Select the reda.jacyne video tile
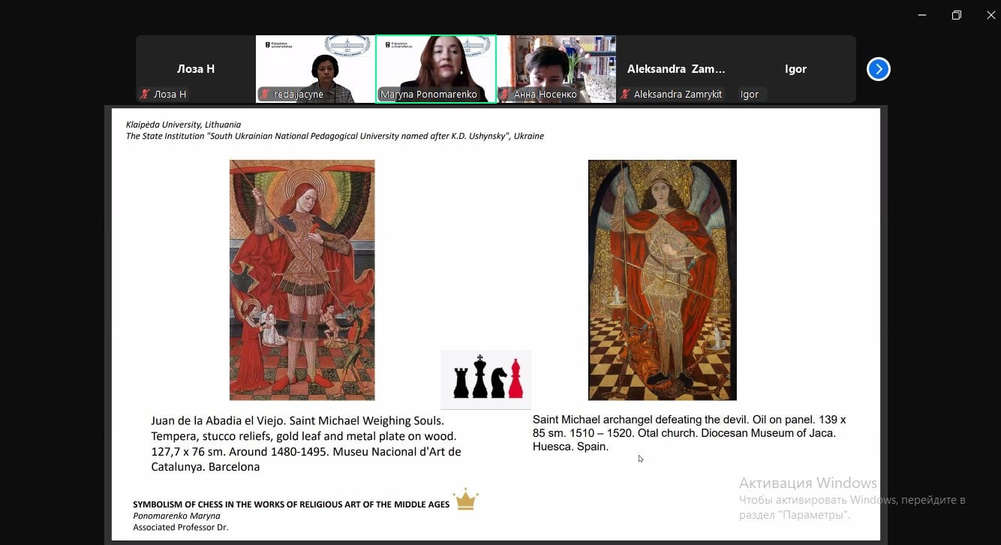1001x545 pixels. (315, 69)
